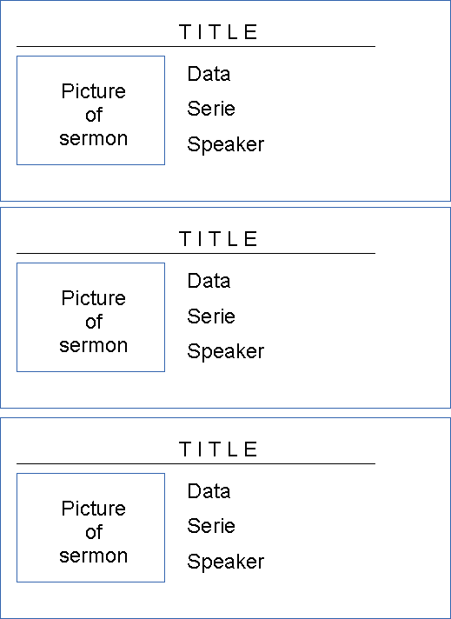Click empty area right of first card's Data
This screenshot has height=619, width=451.
(339, 74)
